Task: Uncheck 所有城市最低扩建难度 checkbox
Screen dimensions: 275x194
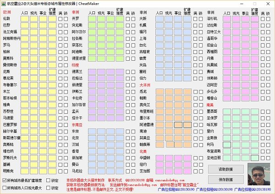Action: (5, 180)
